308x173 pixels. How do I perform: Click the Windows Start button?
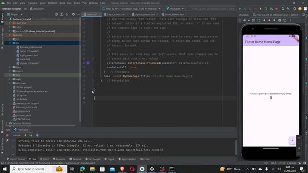5,169
